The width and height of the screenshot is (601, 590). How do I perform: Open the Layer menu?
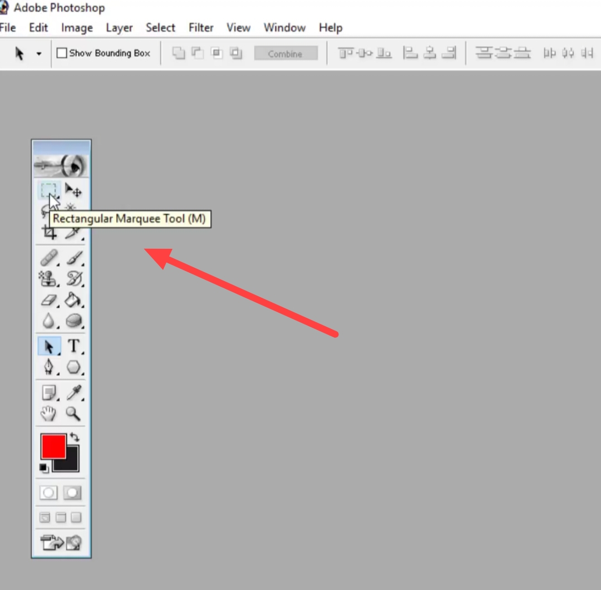coord(119,28)
